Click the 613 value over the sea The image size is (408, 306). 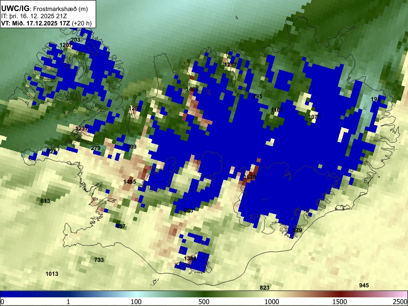45,200
